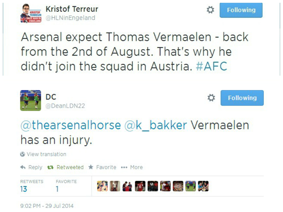This screenshot has width=283, height=212.
Task: Click the last retweeter avatar in row
Action: [203, 186]
